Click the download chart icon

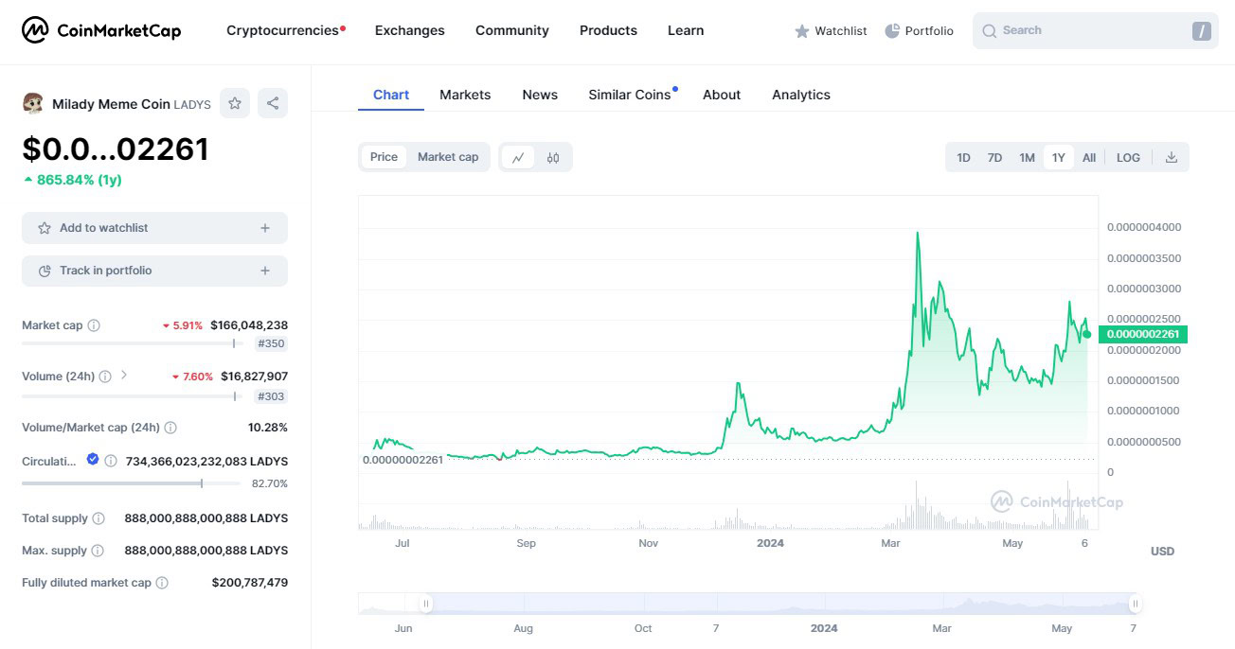(1171, 157)
